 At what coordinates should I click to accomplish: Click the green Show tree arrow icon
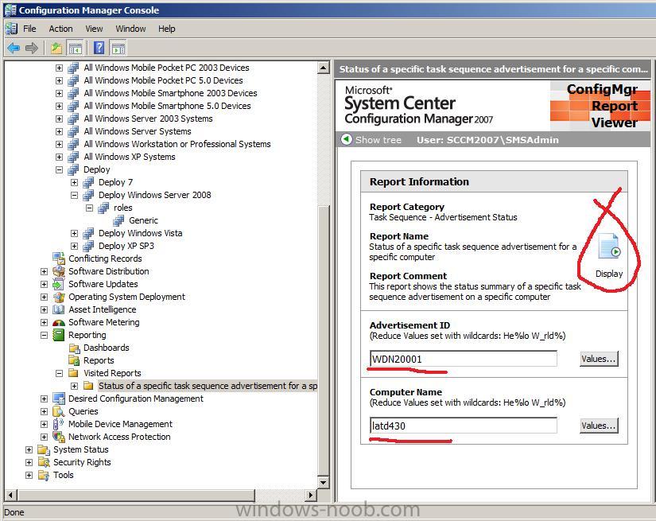(x=347, y=139)
